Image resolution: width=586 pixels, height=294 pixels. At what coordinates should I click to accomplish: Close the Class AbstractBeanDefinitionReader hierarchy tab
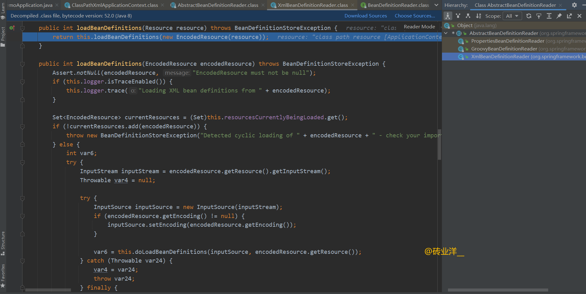tap(560, 5)
